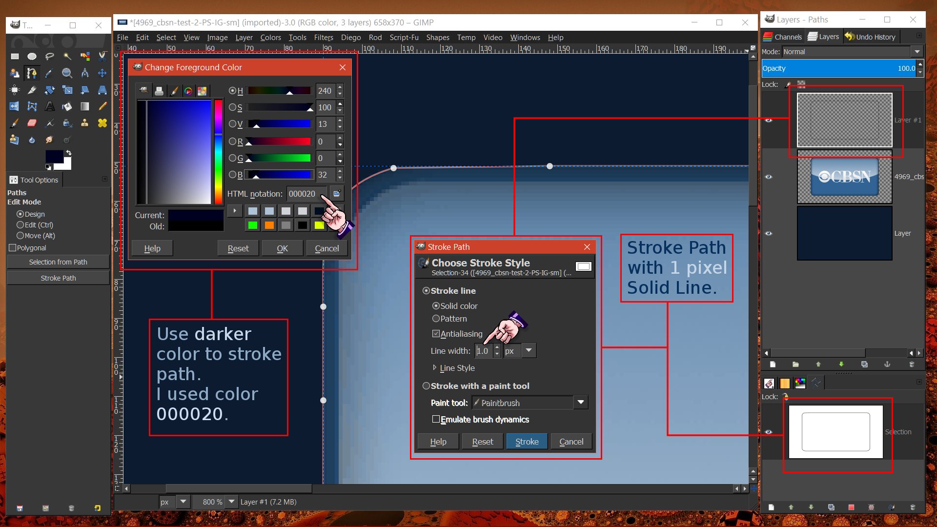Open the status bar px unit dropdown
This screenshot has height=527, width=937.
(183, 502)
